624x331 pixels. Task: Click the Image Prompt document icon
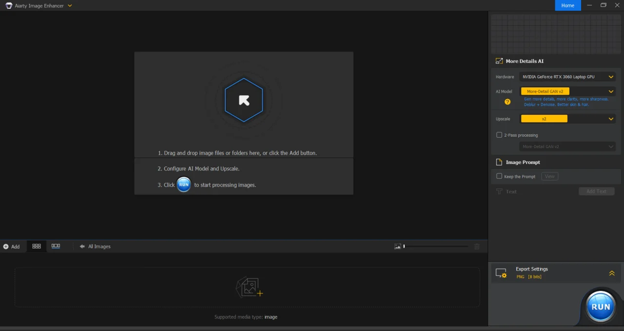pos(499,162)
